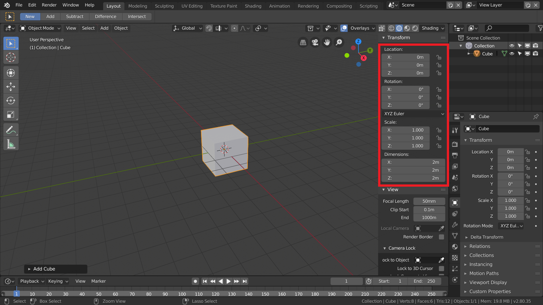The width and height of the screenshot is (543, 305).
Task: Open the World properties tab icon
Action: pyautogui.click(x=455, y=188)
